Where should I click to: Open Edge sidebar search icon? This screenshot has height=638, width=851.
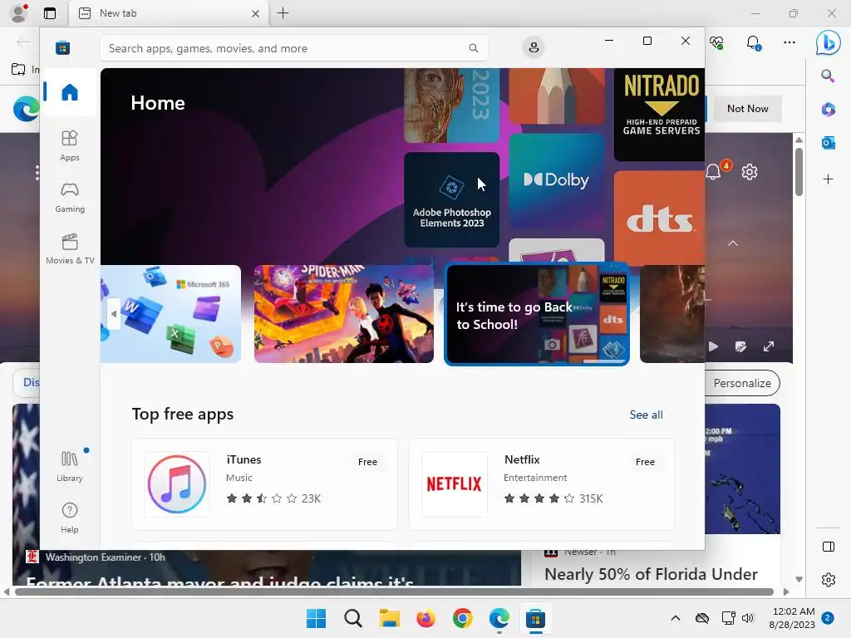[828, 76]
